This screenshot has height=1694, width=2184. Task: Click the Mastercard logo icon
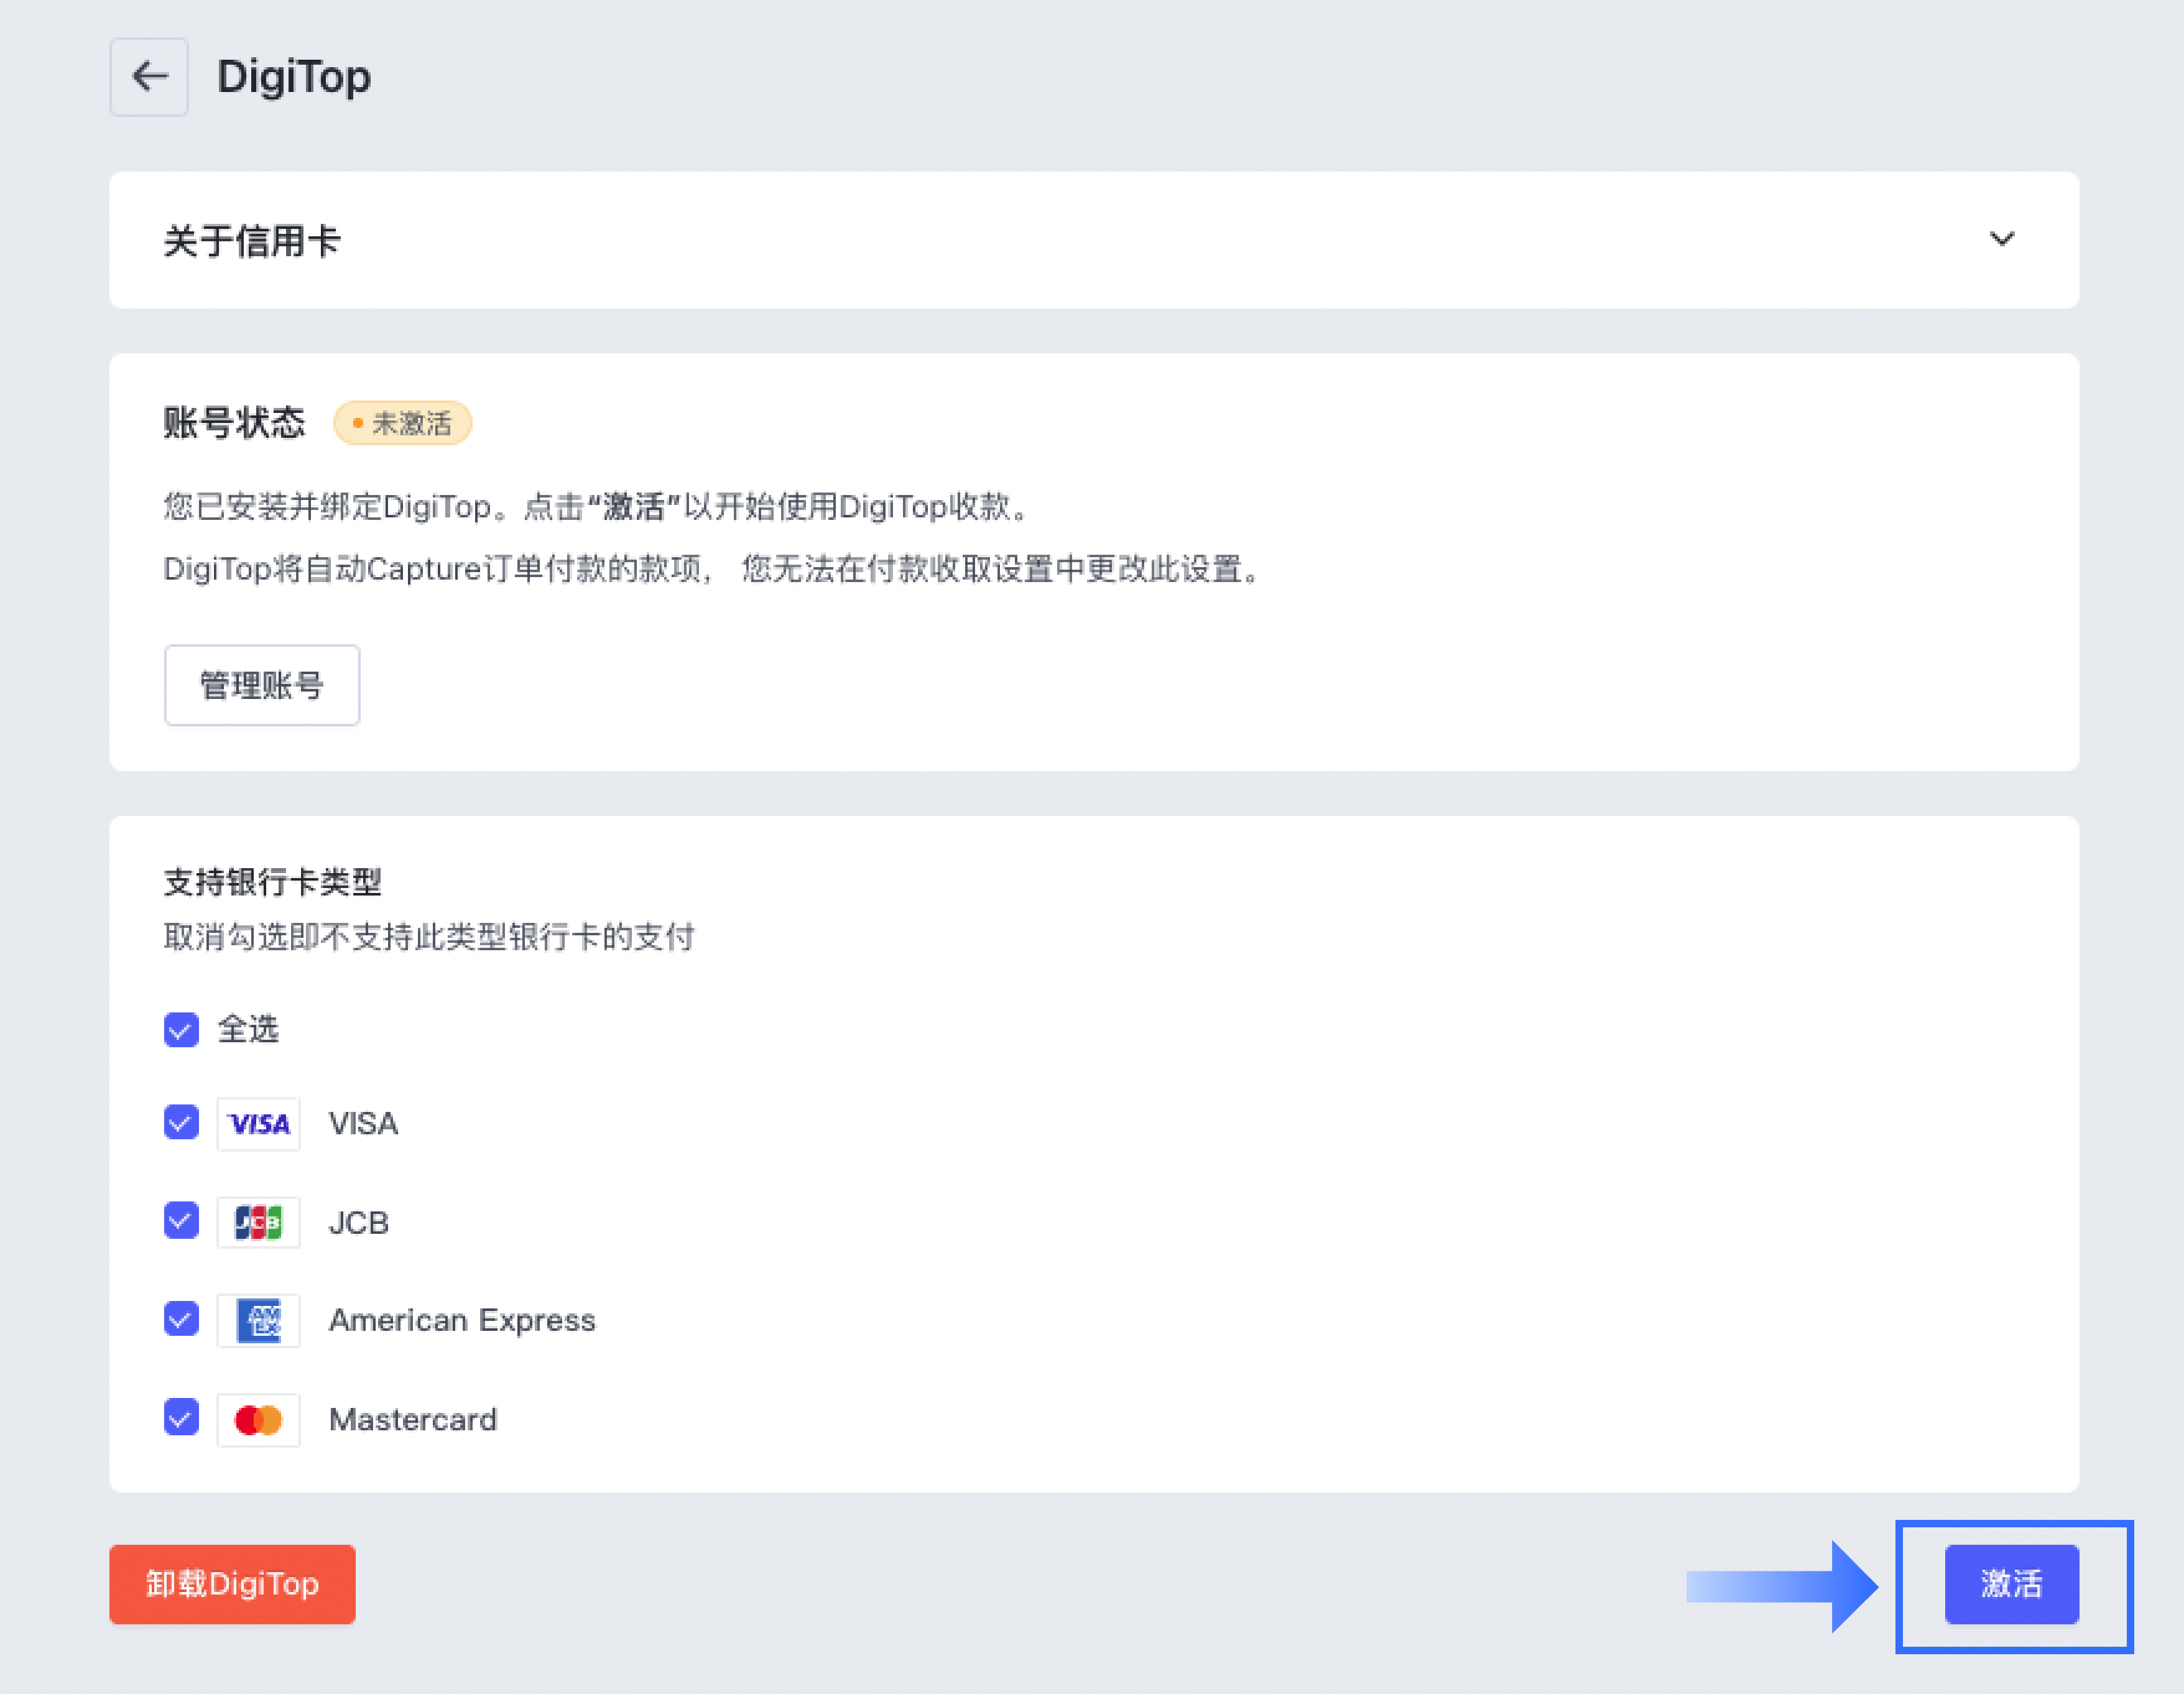tap(259, 1419)
